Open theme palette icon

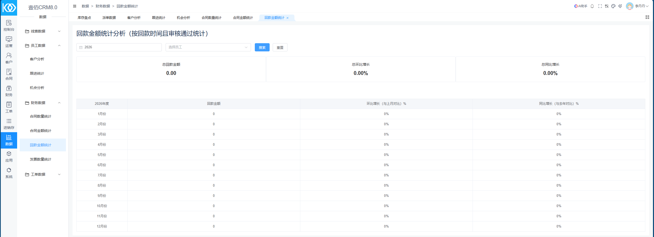[613, 6]
